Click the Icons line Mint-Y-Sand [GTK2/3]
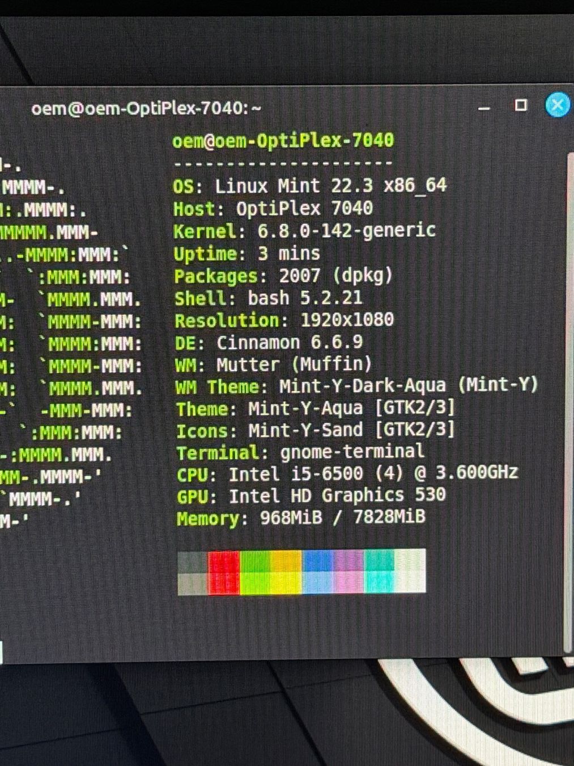The height and width of the screenshot is (766, 574). click(316, 430)
